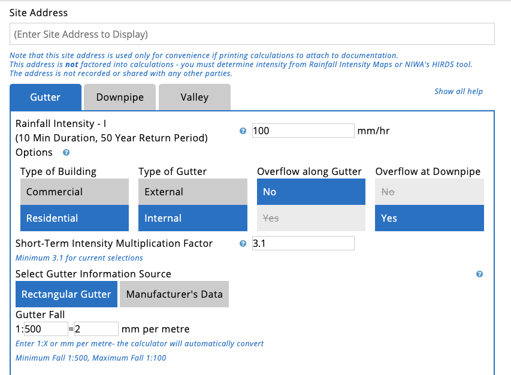Select Internal gutter type
Image resolution: width=511 pixels, height=375 pixels.
pos(192,218)
